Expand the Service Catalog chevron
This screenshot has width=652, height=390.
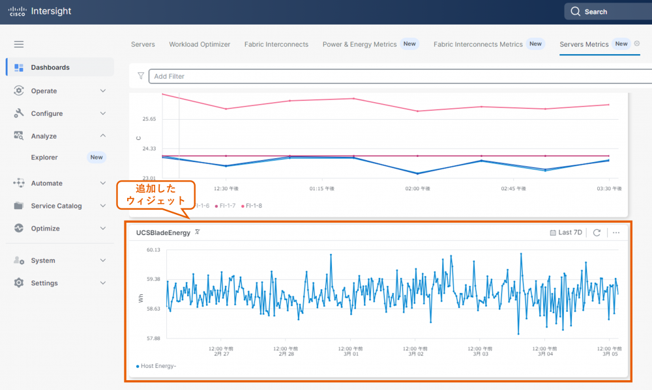click(103, 206)
